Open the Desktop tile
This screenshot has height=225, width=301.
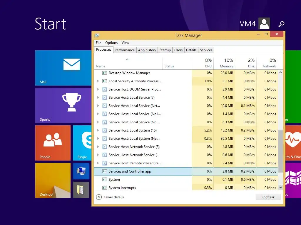(x=53, y=180)
